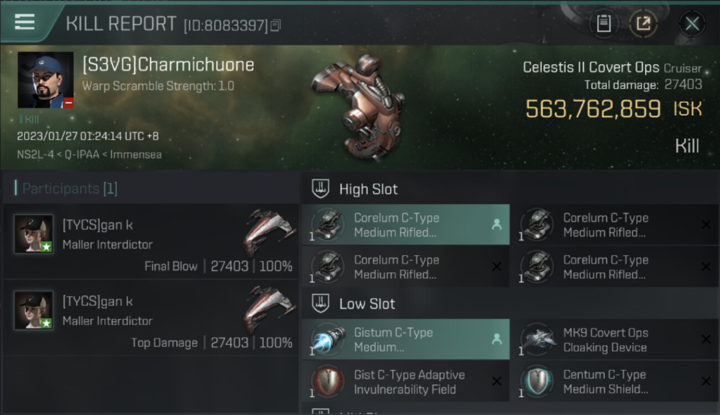720x415 pixels.
Task: Click the highlighted Corelum C-Type Medium Rifled item
Action: 405,225
